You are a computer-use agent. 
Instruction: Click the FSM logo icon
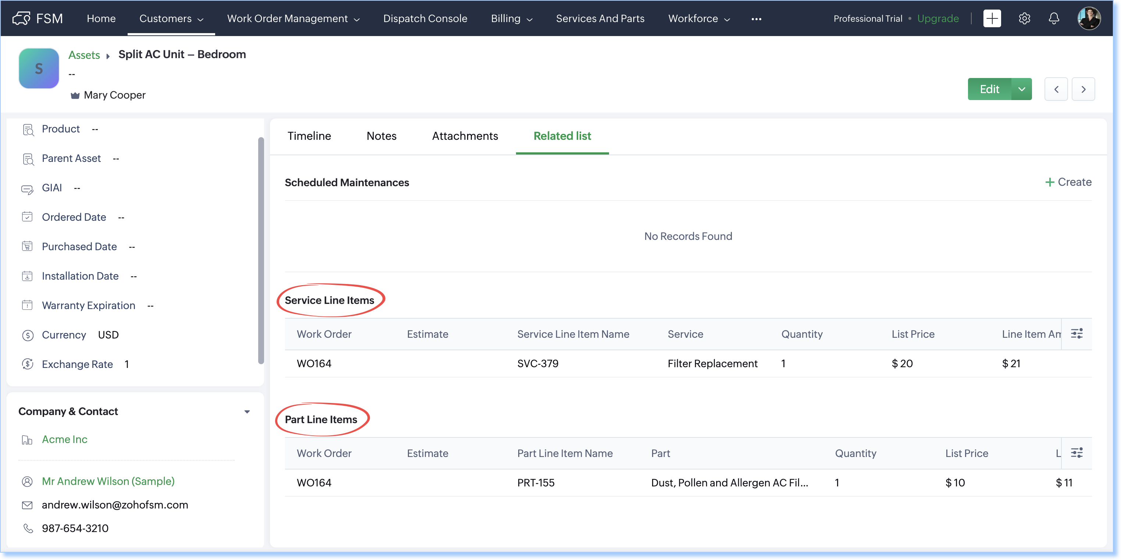(x=21, y=18)
